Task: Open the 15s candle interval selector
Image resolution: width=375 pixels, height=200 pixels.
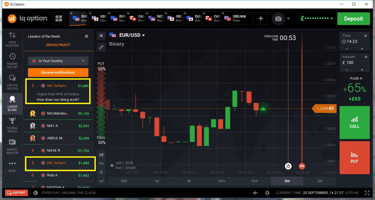Action: click(x=101, y=163)
